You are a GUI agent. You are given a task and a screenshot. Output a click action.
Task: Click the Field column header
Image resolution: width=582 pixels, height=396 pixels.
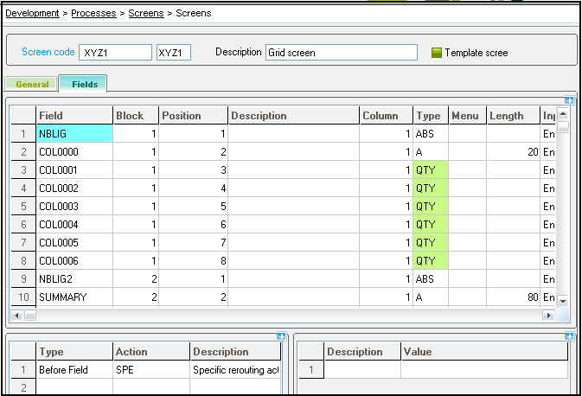(x=74, y=115)
